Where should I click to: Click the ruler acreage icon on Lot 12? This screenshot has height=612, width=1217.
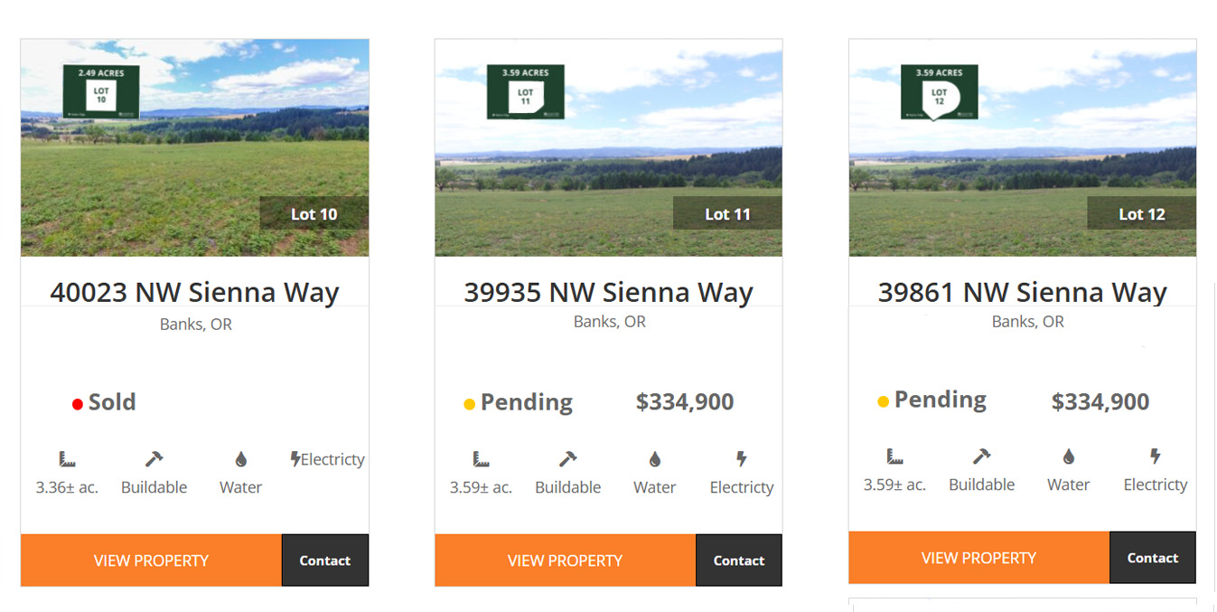tap(894, 457)
